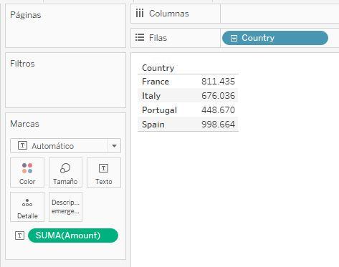
Task: Click the value 448.670
Action: click(x=218, y=110)
